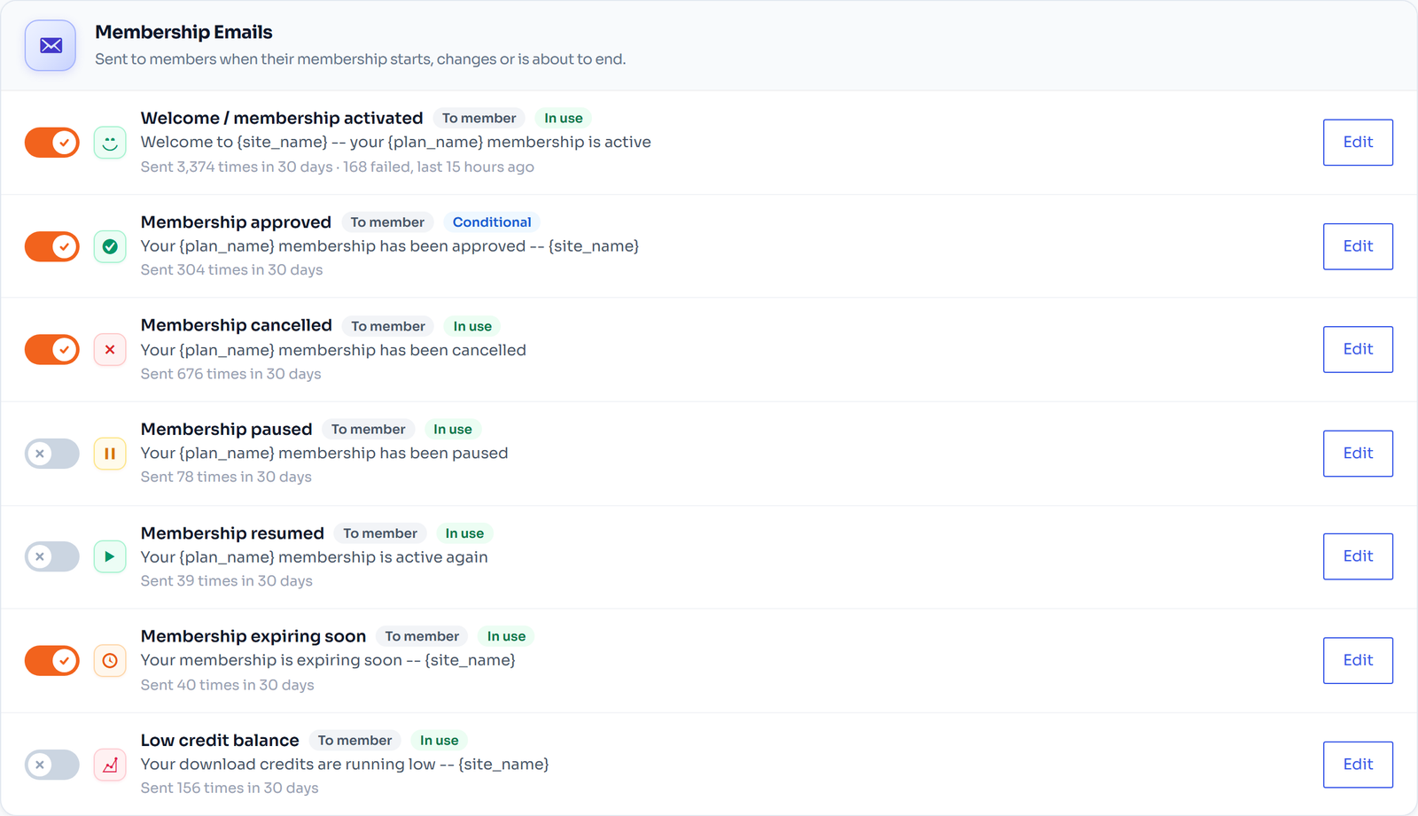Click 'Sent 304 times in 30 days' text

pyautogui.click(x=231, y=270)
